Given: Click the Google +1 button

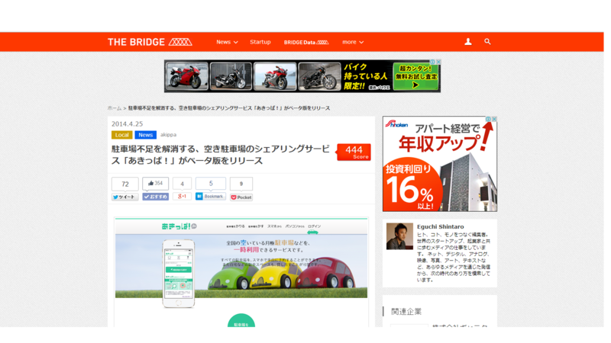Looking at the screenshot, I should [x=182, y=197].
